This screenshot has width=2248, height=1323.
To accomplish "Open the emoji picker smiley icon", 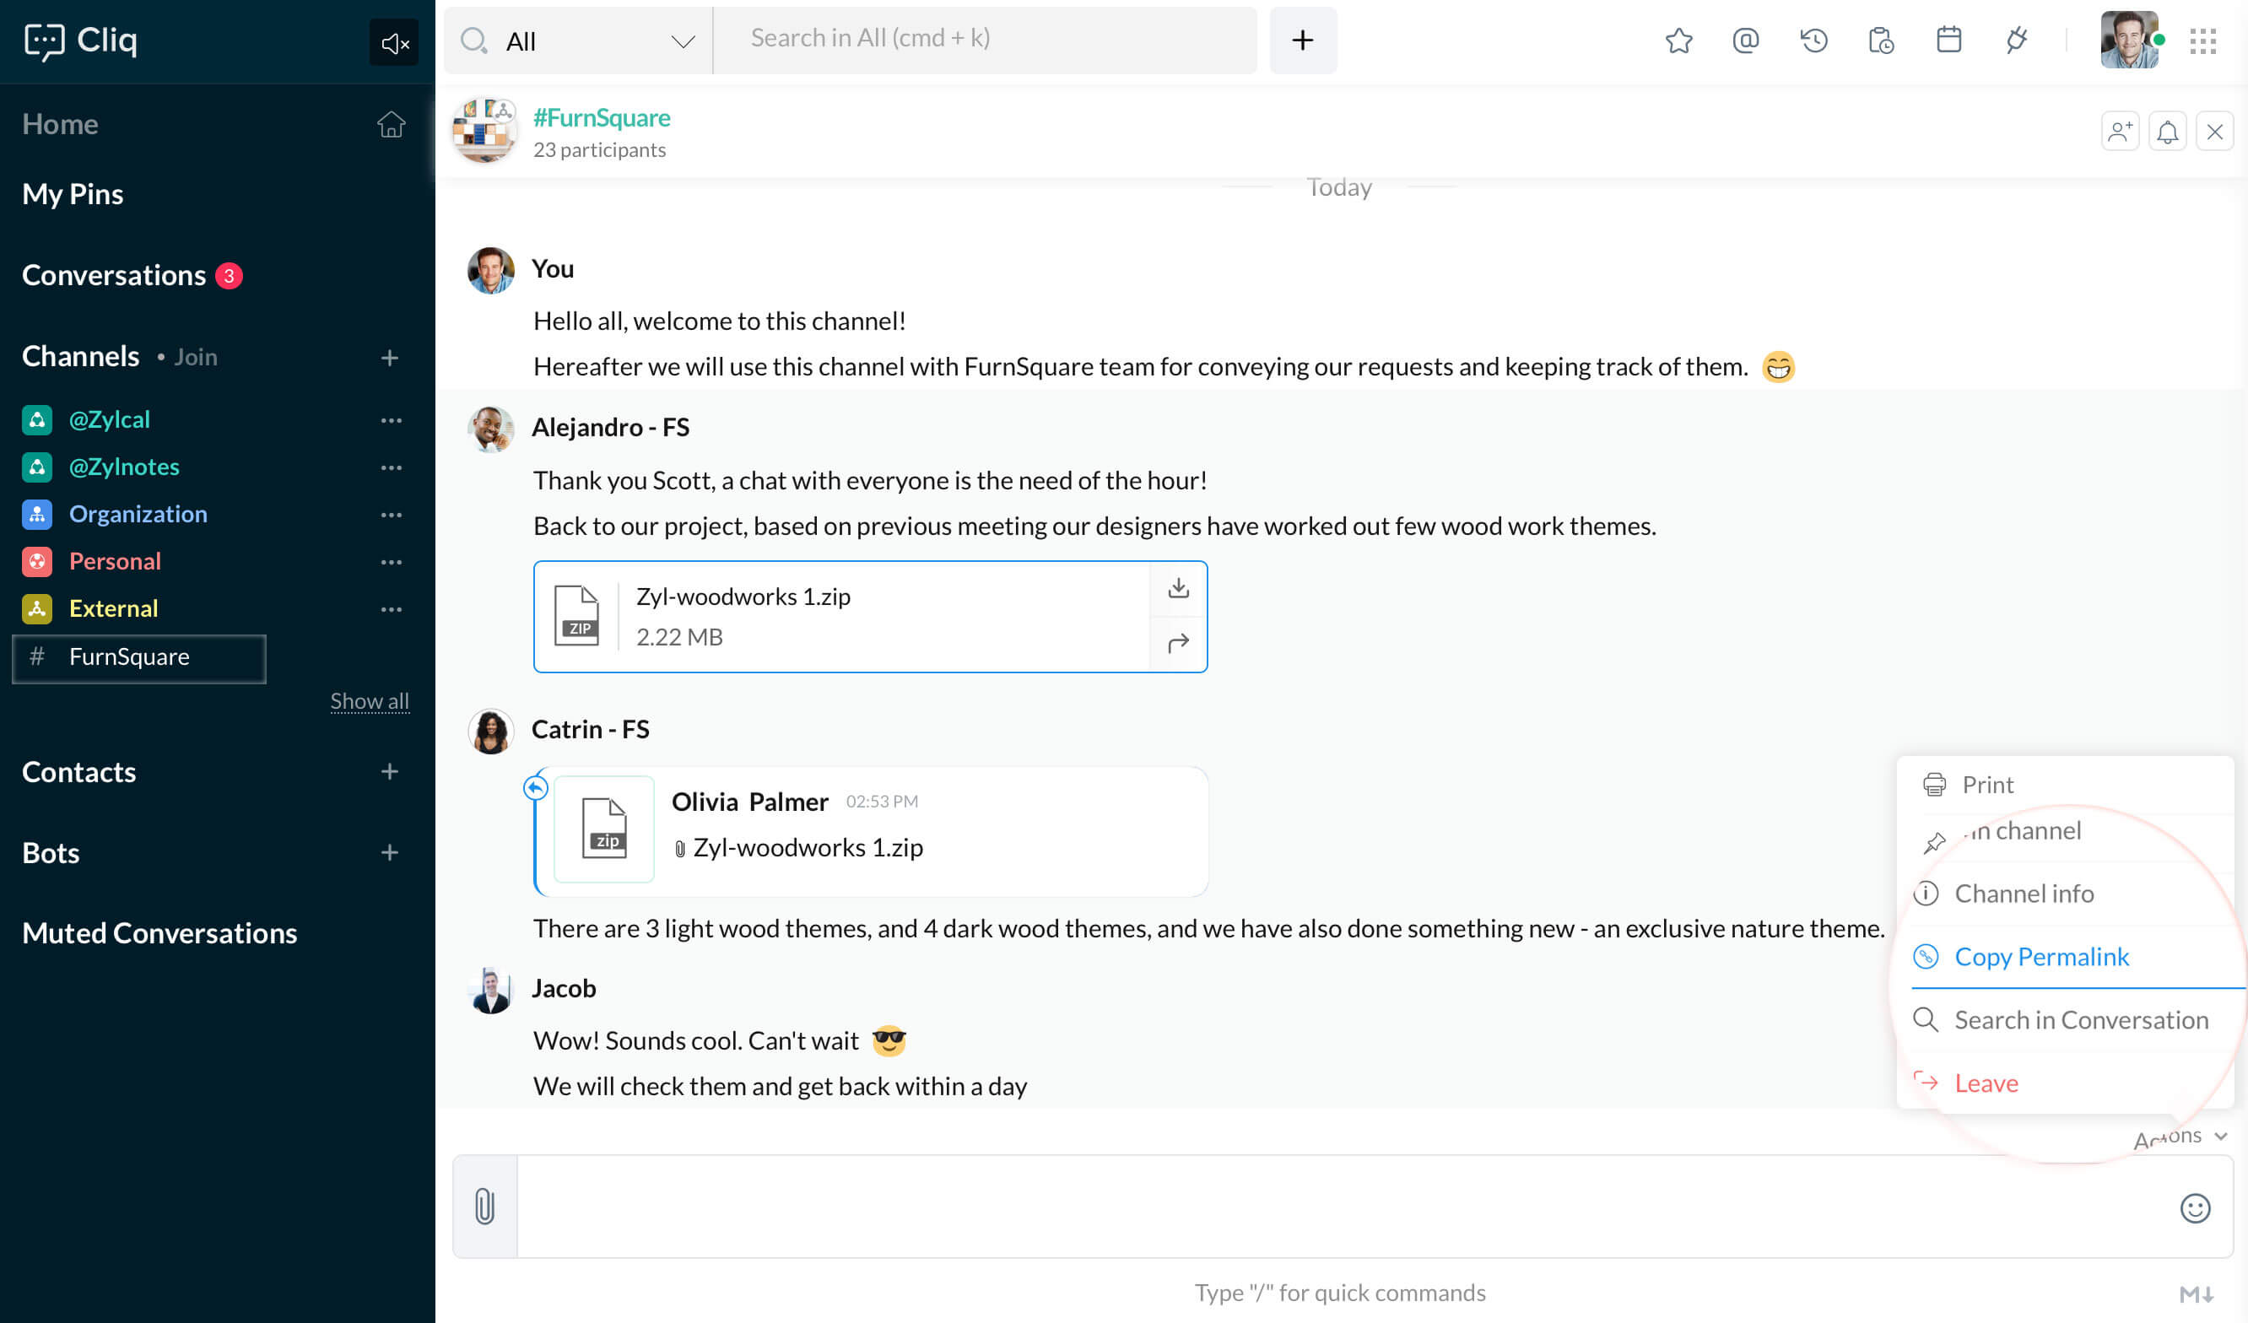I will tap(2195, 1208).
